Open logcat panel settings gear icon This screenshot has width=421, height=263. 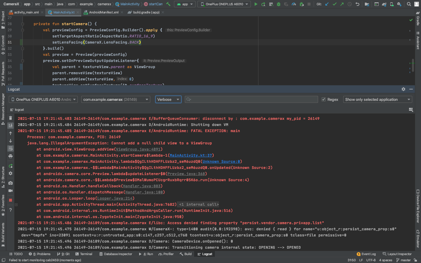pyautogui.click(x=403, y=89)
